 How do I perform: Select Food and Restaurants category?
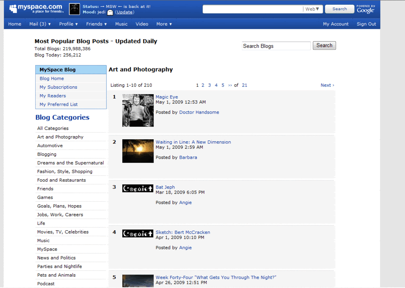(x=61, y=180)
